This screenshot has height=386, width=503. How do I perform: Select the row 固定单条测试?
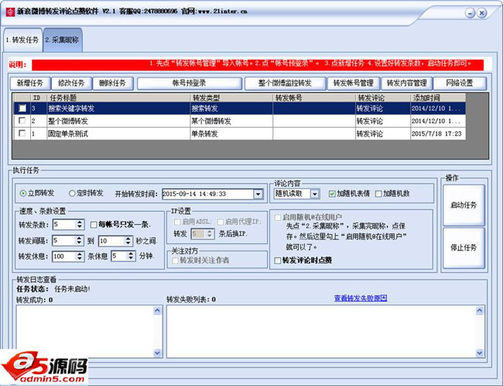click(240, 133)
